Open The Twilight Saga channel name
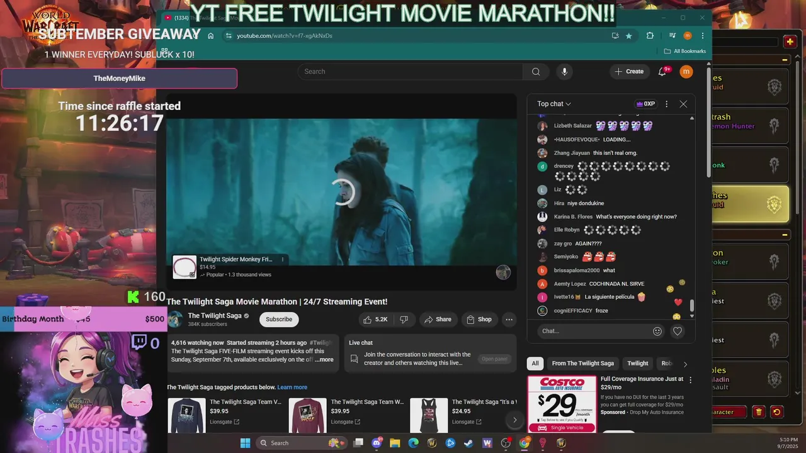 pos(215,316)
